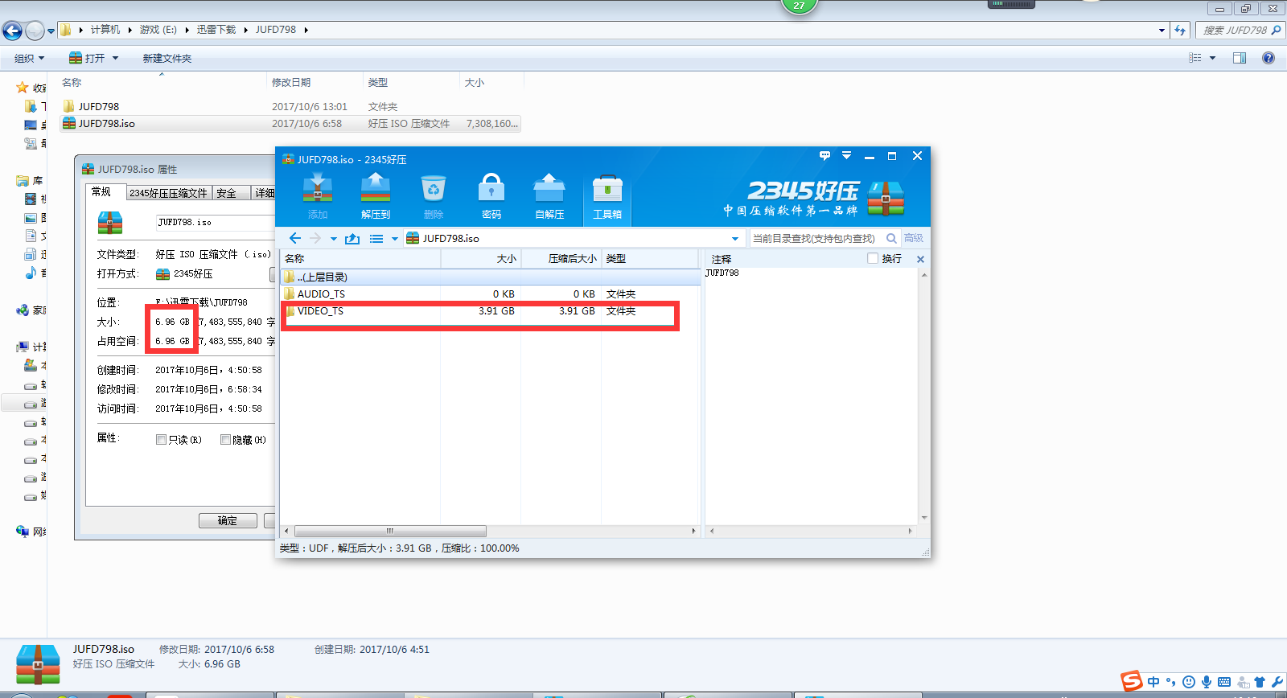
Task: Check the 只读(R) read-only checkbox
Action: (x=161, y=440)
